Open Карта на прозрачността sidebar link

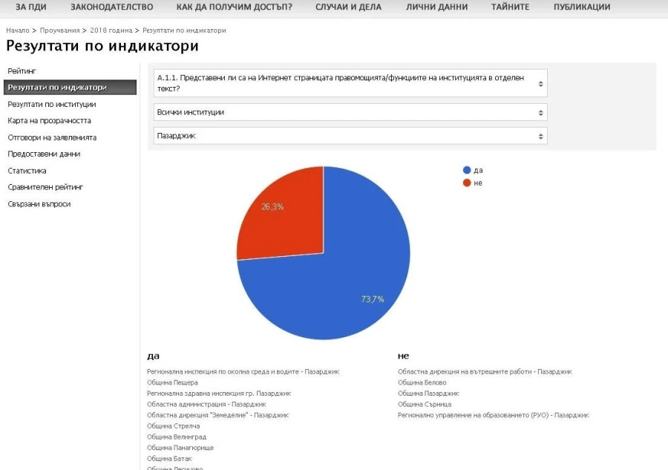click(x=50, y=120)
